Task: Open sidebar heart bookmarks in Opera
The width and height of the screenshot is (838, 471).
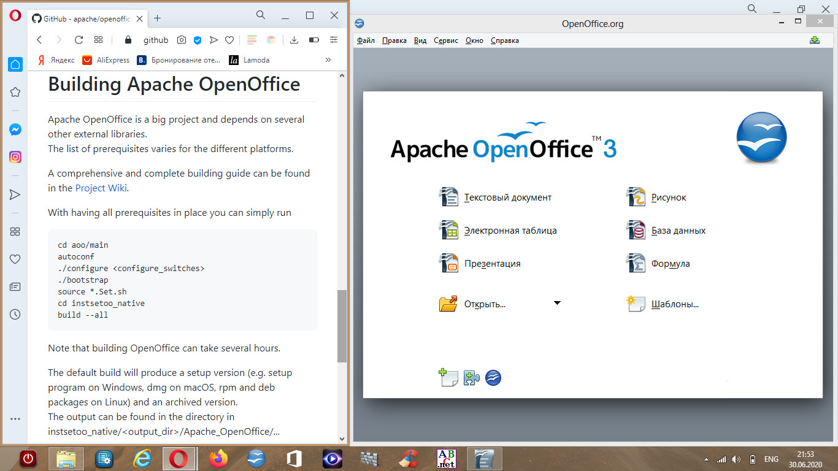Action: pos(15,259)
